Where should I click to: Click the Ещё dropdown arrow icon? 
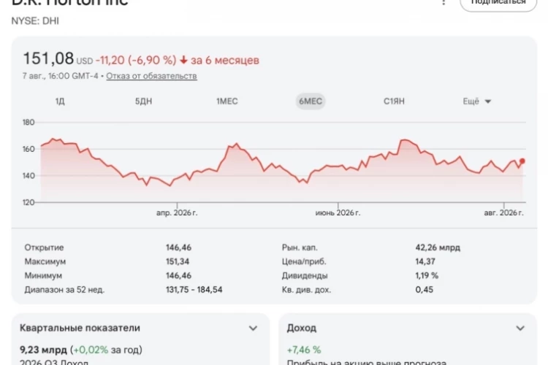click(x=488, y=101)
